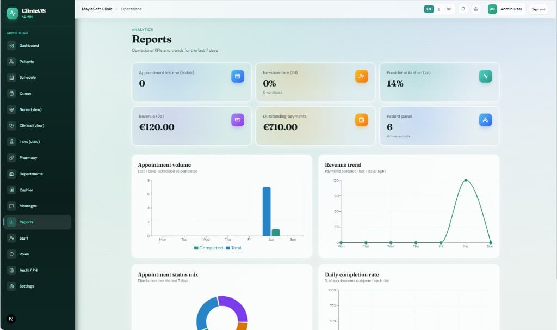Image resolution: width=557 pixels, height=330 pixels.
Task: Click the gear icon in top bar
Action: (476, 9)
